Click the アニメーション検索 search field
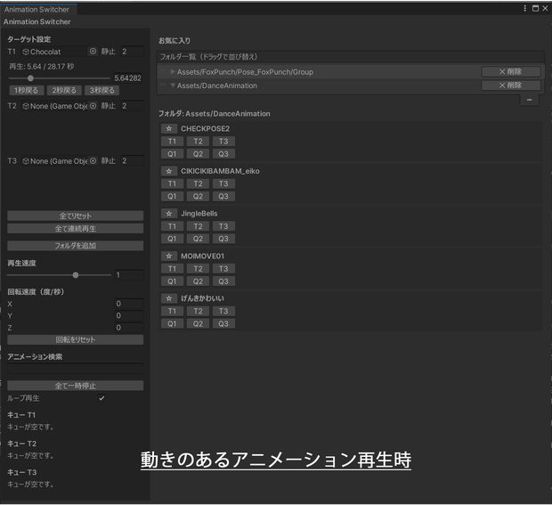 pyautogui.click(x=76, y=369)
